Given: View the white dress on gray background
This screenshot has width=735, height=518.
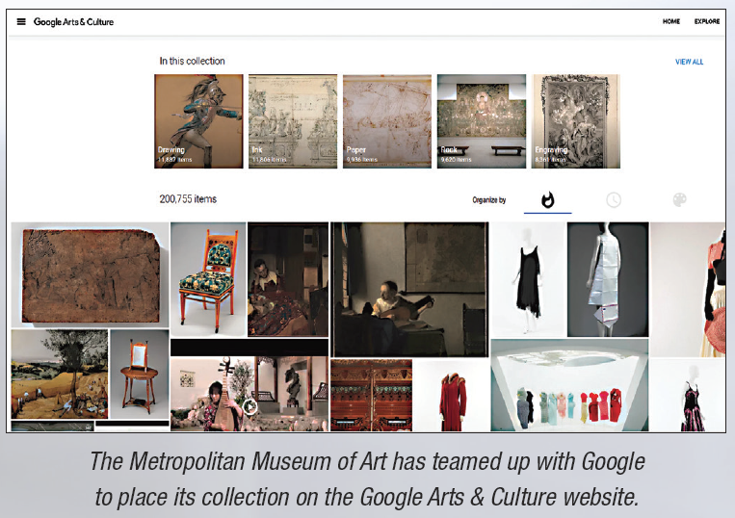Looking at the screenshot, I should tap(608, 279).
